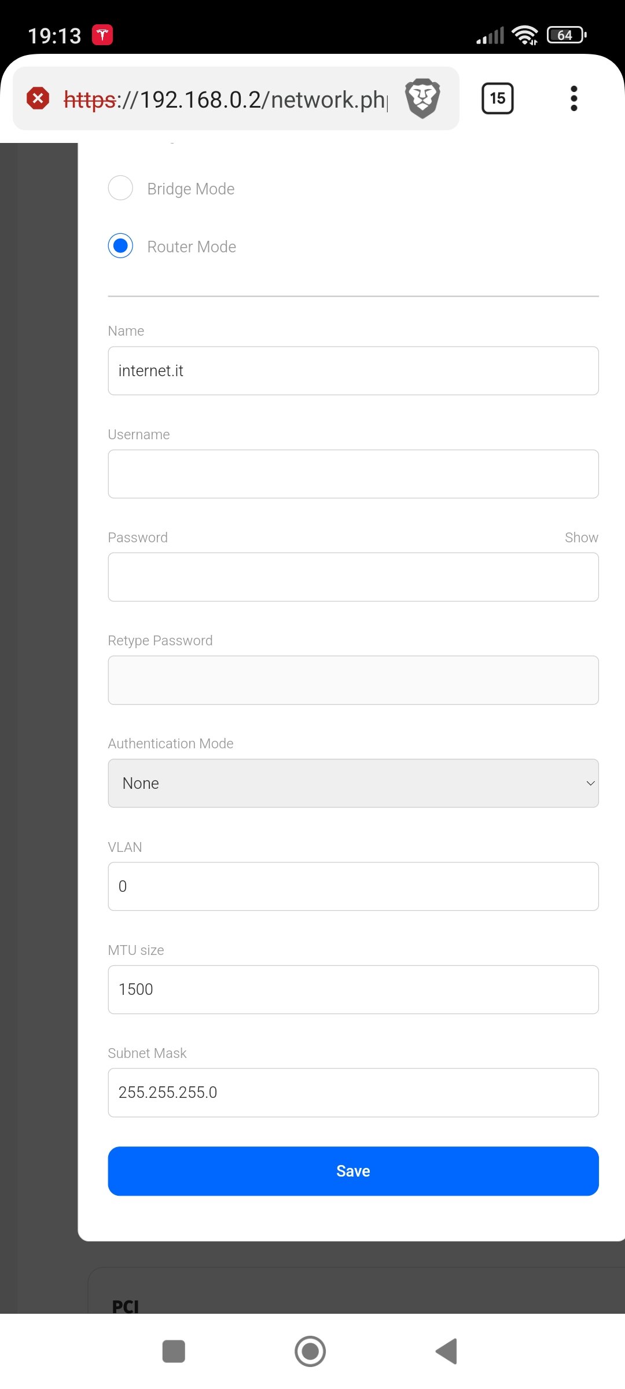Open recent apps with square button
625x1389 pixels.
(174, 1351)
